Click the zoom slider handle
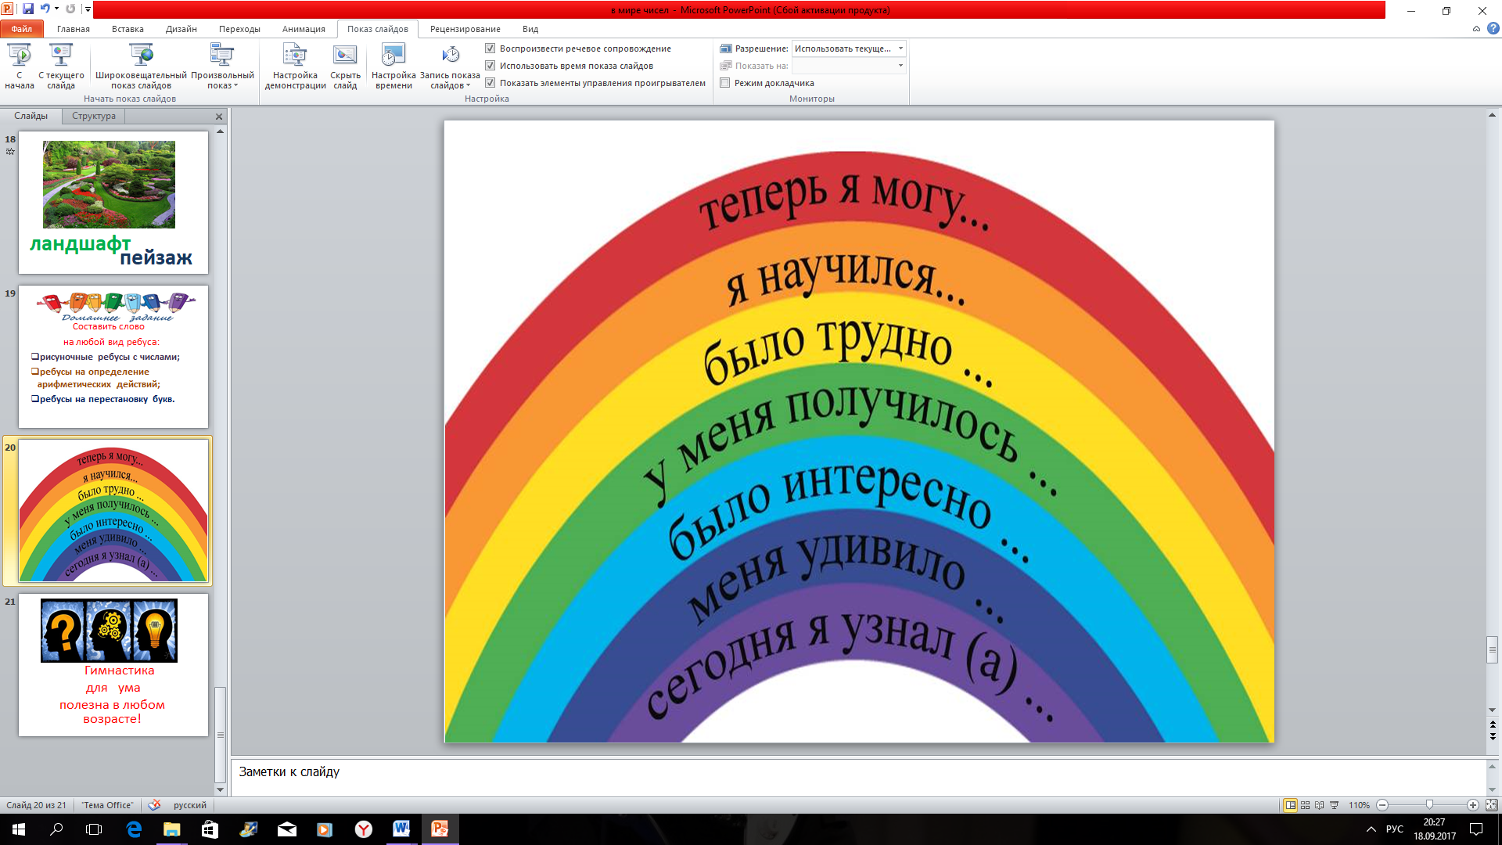 click(1429, 805)
